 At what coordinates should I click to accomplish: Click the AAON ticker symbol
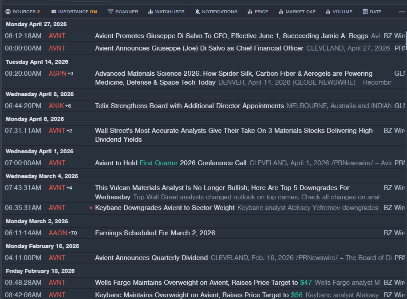coord(58,233)
